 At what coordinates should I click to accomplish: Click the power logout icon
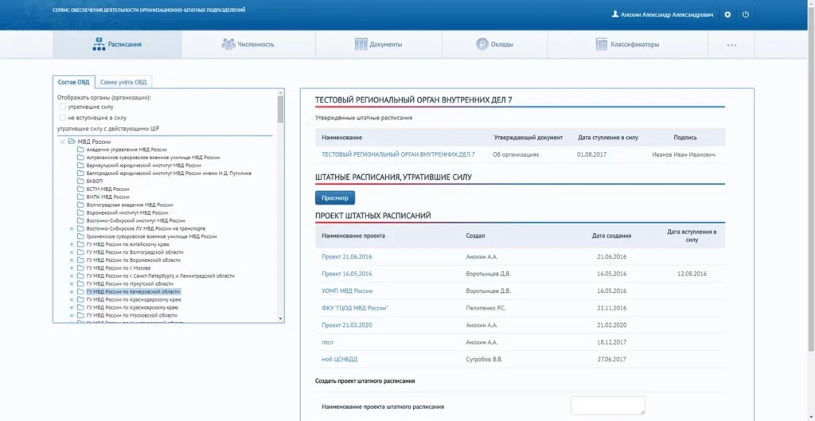745,14
